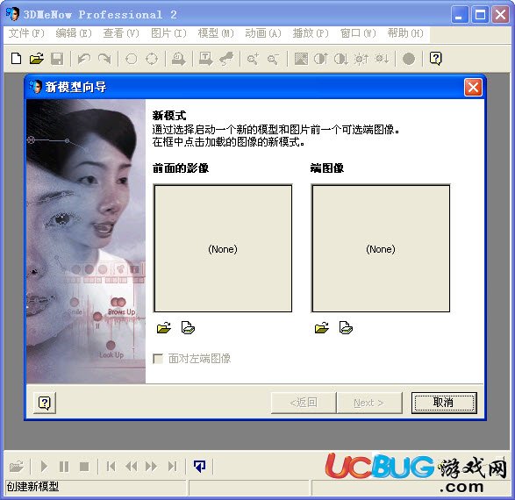The width and height of the screenshot is (515, 500).
Task: Open side image from folder icon
Action: 322,328
